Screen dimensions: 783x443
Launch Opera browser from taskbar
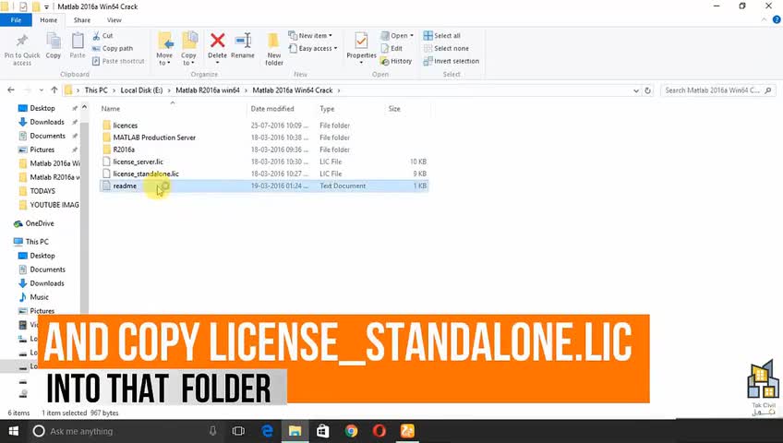379,431
